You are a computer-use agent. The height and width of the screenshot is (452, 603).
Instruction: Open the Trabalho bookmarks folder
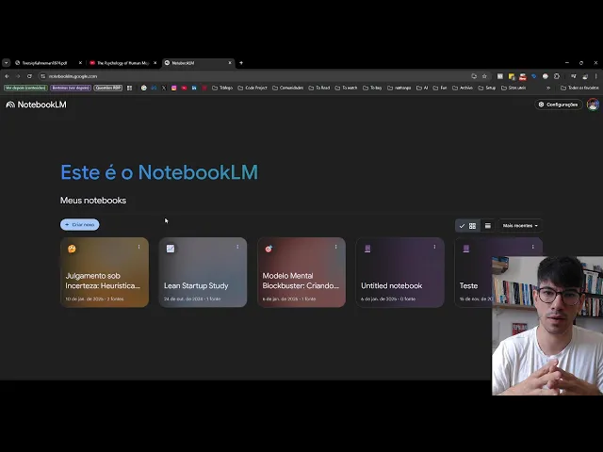(222, 88)
